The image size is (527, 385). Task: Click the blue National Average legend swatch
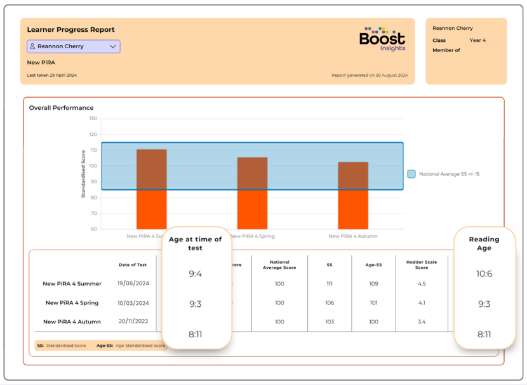tap(411, 174)
